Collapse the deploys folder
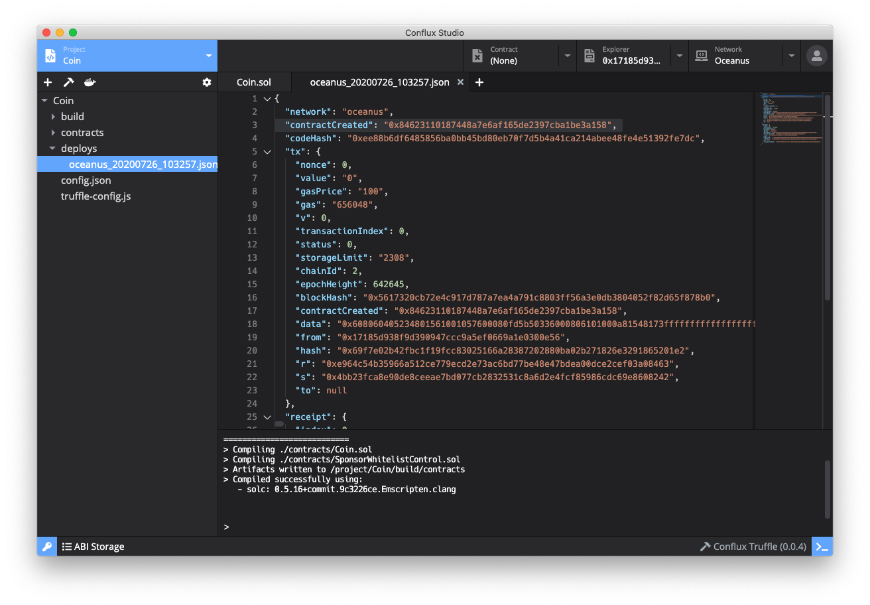The image size is (870, 605). tap(53, 149)
